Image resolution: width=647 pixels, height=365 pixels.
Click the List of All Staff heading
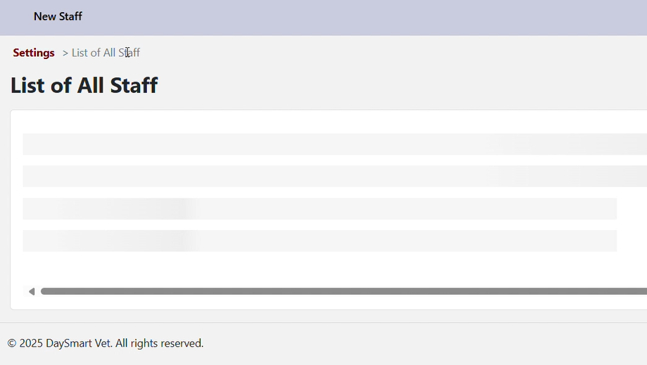(84, 86)
